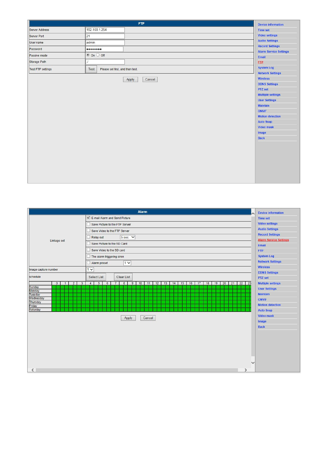Click the Test FTP settings button

[91, 69]
